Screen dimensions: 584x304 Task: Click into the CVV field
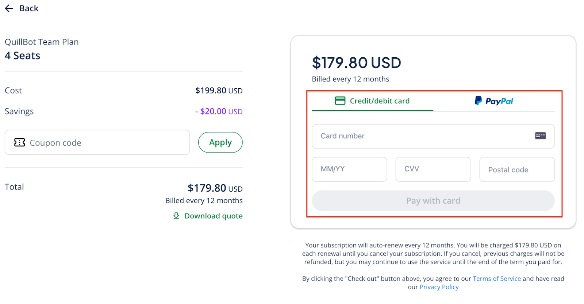(x=433, y=169)
